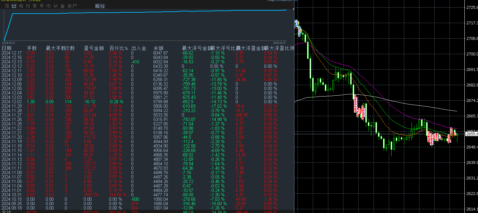Click profit value 211.78
Image resolution: width=478 pixels, height=213 pixels.
click(90, 106)
